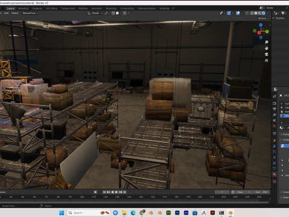
Task: Toggle auto keying record button
Action: 95,192
